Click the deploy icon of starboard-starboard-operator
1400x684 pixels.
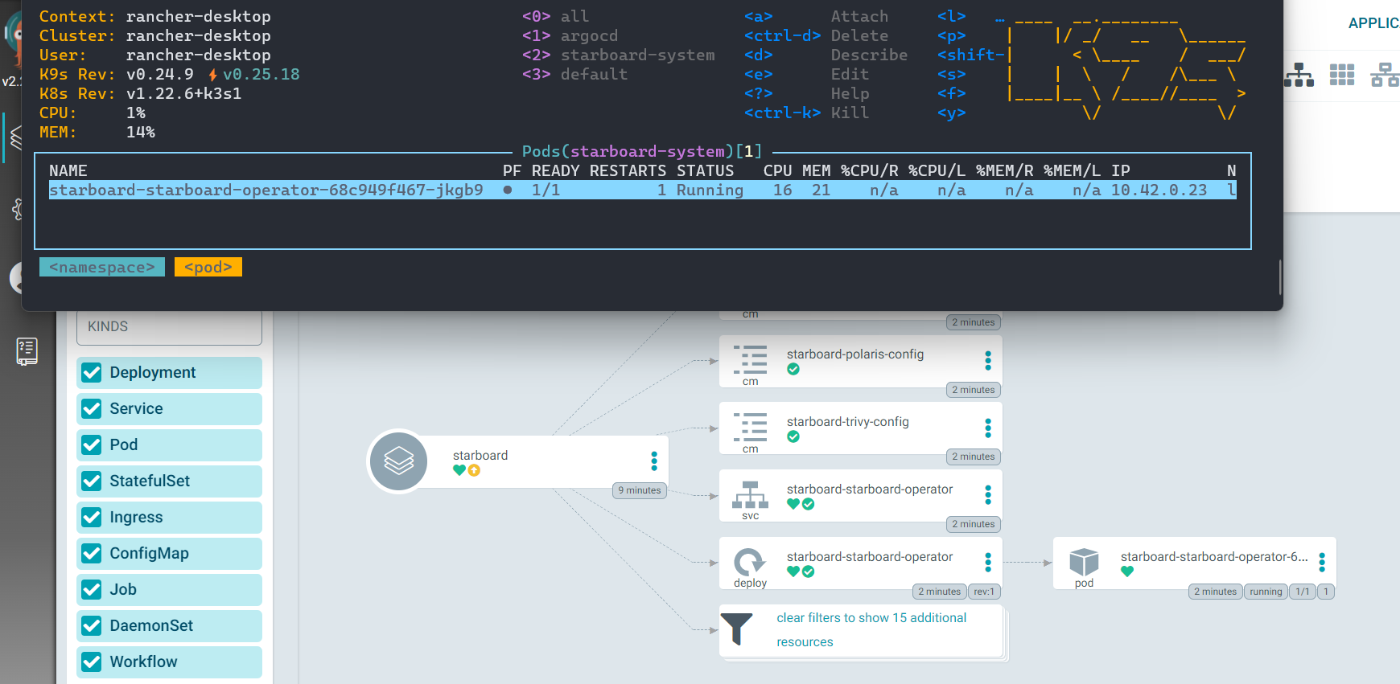pos(750,562)
